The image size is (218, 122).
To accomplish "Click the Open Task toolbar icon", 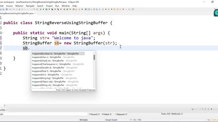I will pos(76,9).
